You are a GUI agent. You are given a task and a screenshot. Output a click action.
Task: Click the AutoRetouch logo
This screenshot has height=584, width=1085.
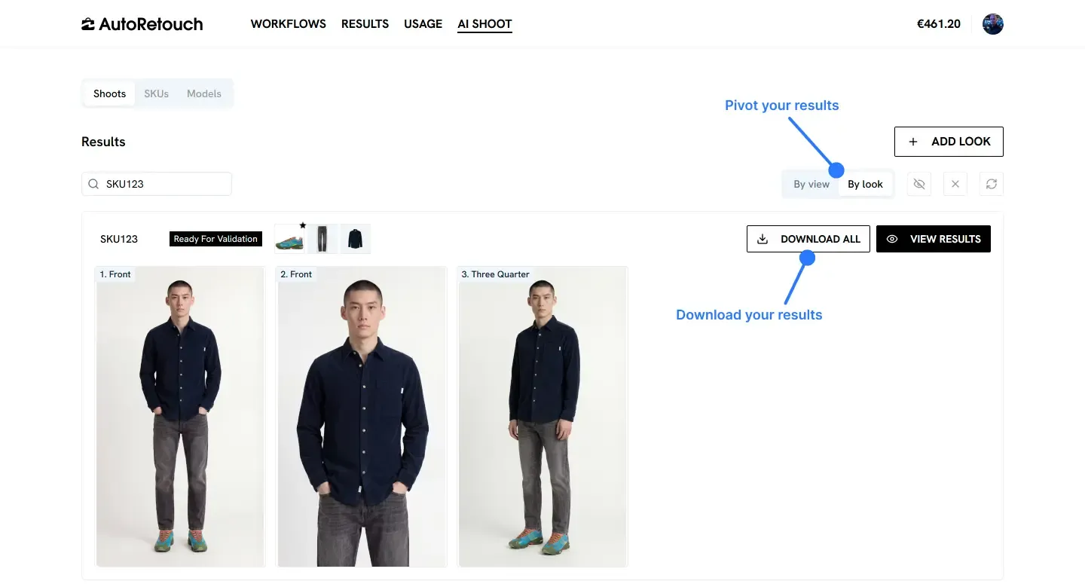point(142,24)
